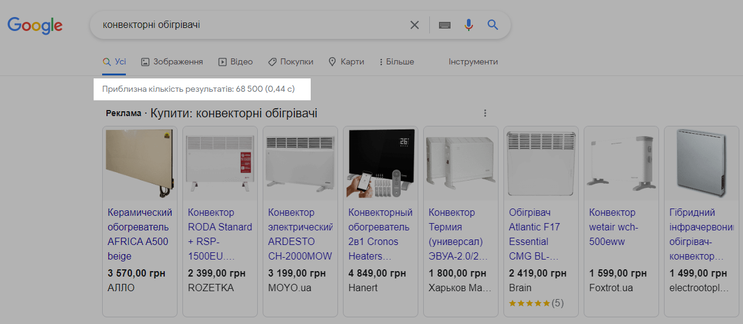Switch to Зображення tab

(172, 61)
